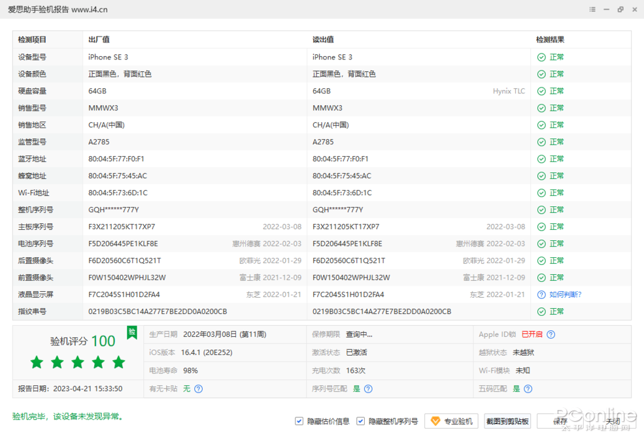Click the 验机完毕 status message
Image resolution: width=644 pixels, height=438 pixels.
point(68,416)
